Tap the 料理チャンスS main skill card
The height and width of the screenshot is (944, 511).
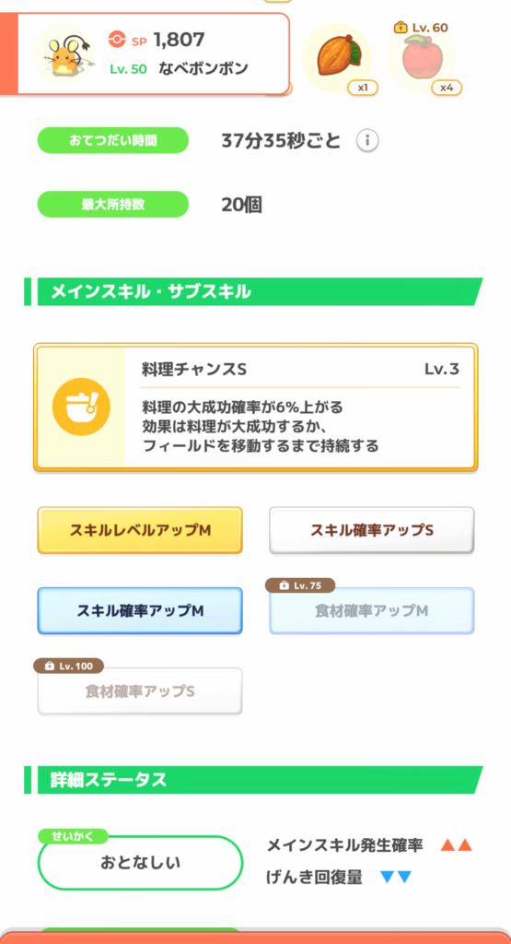point(256,407)
